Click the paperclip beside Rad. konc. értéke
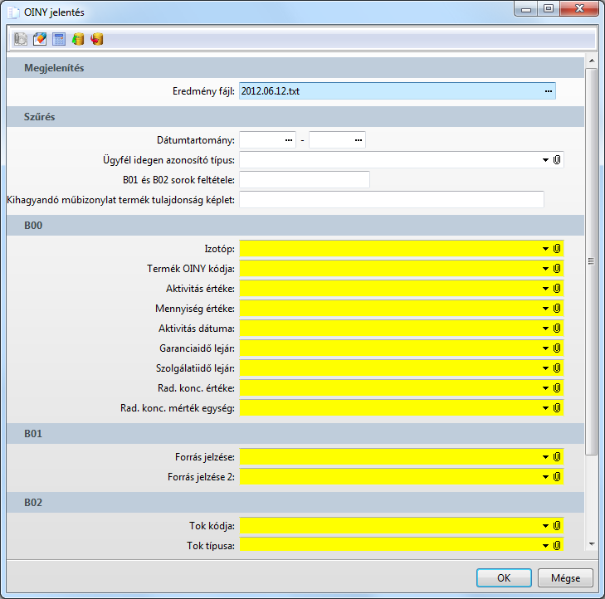The image size is (605, 599). 557,388
